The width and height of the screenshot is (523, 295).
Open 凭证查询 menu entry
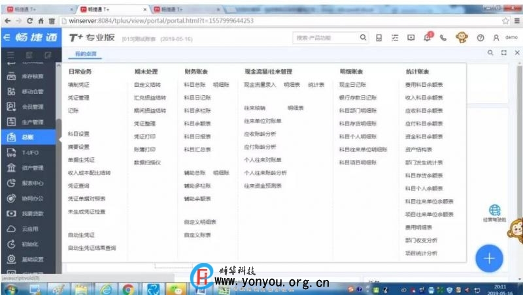pyautogui.click(x=78, y=186)
